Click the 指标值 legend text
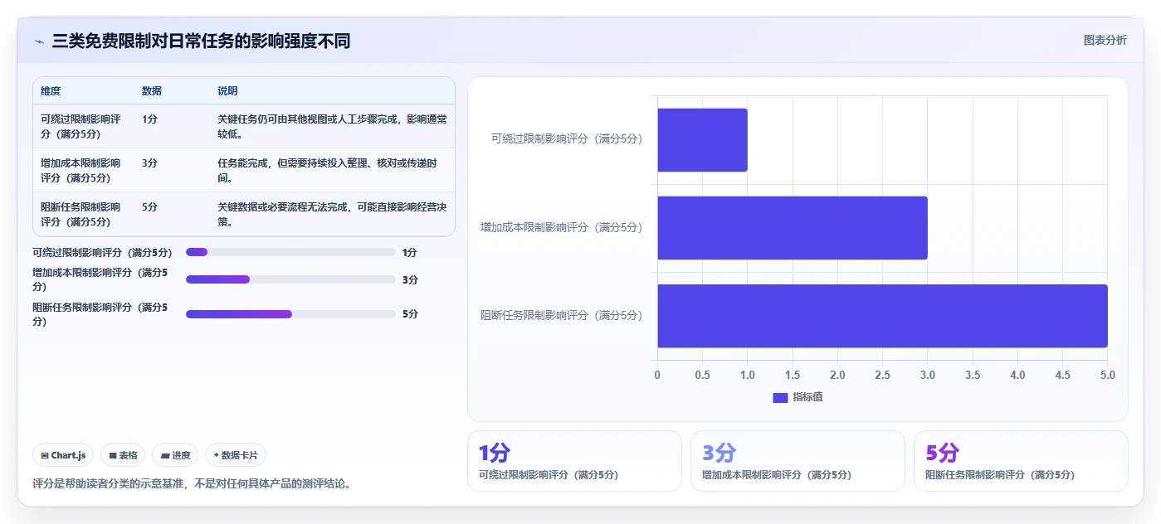1161x524 pixels. click(807, 397)
